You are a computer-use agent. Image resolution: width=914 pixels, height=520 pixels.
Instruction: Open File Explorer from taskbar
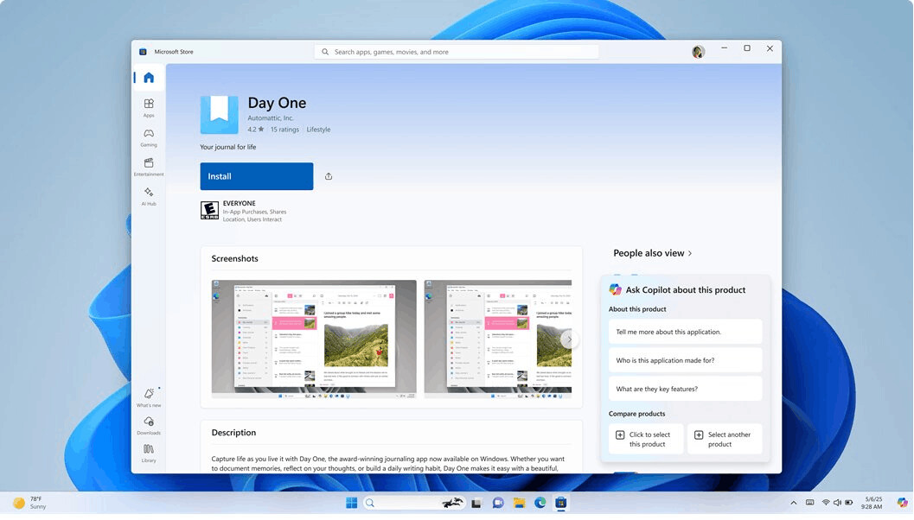pos(519,503)
